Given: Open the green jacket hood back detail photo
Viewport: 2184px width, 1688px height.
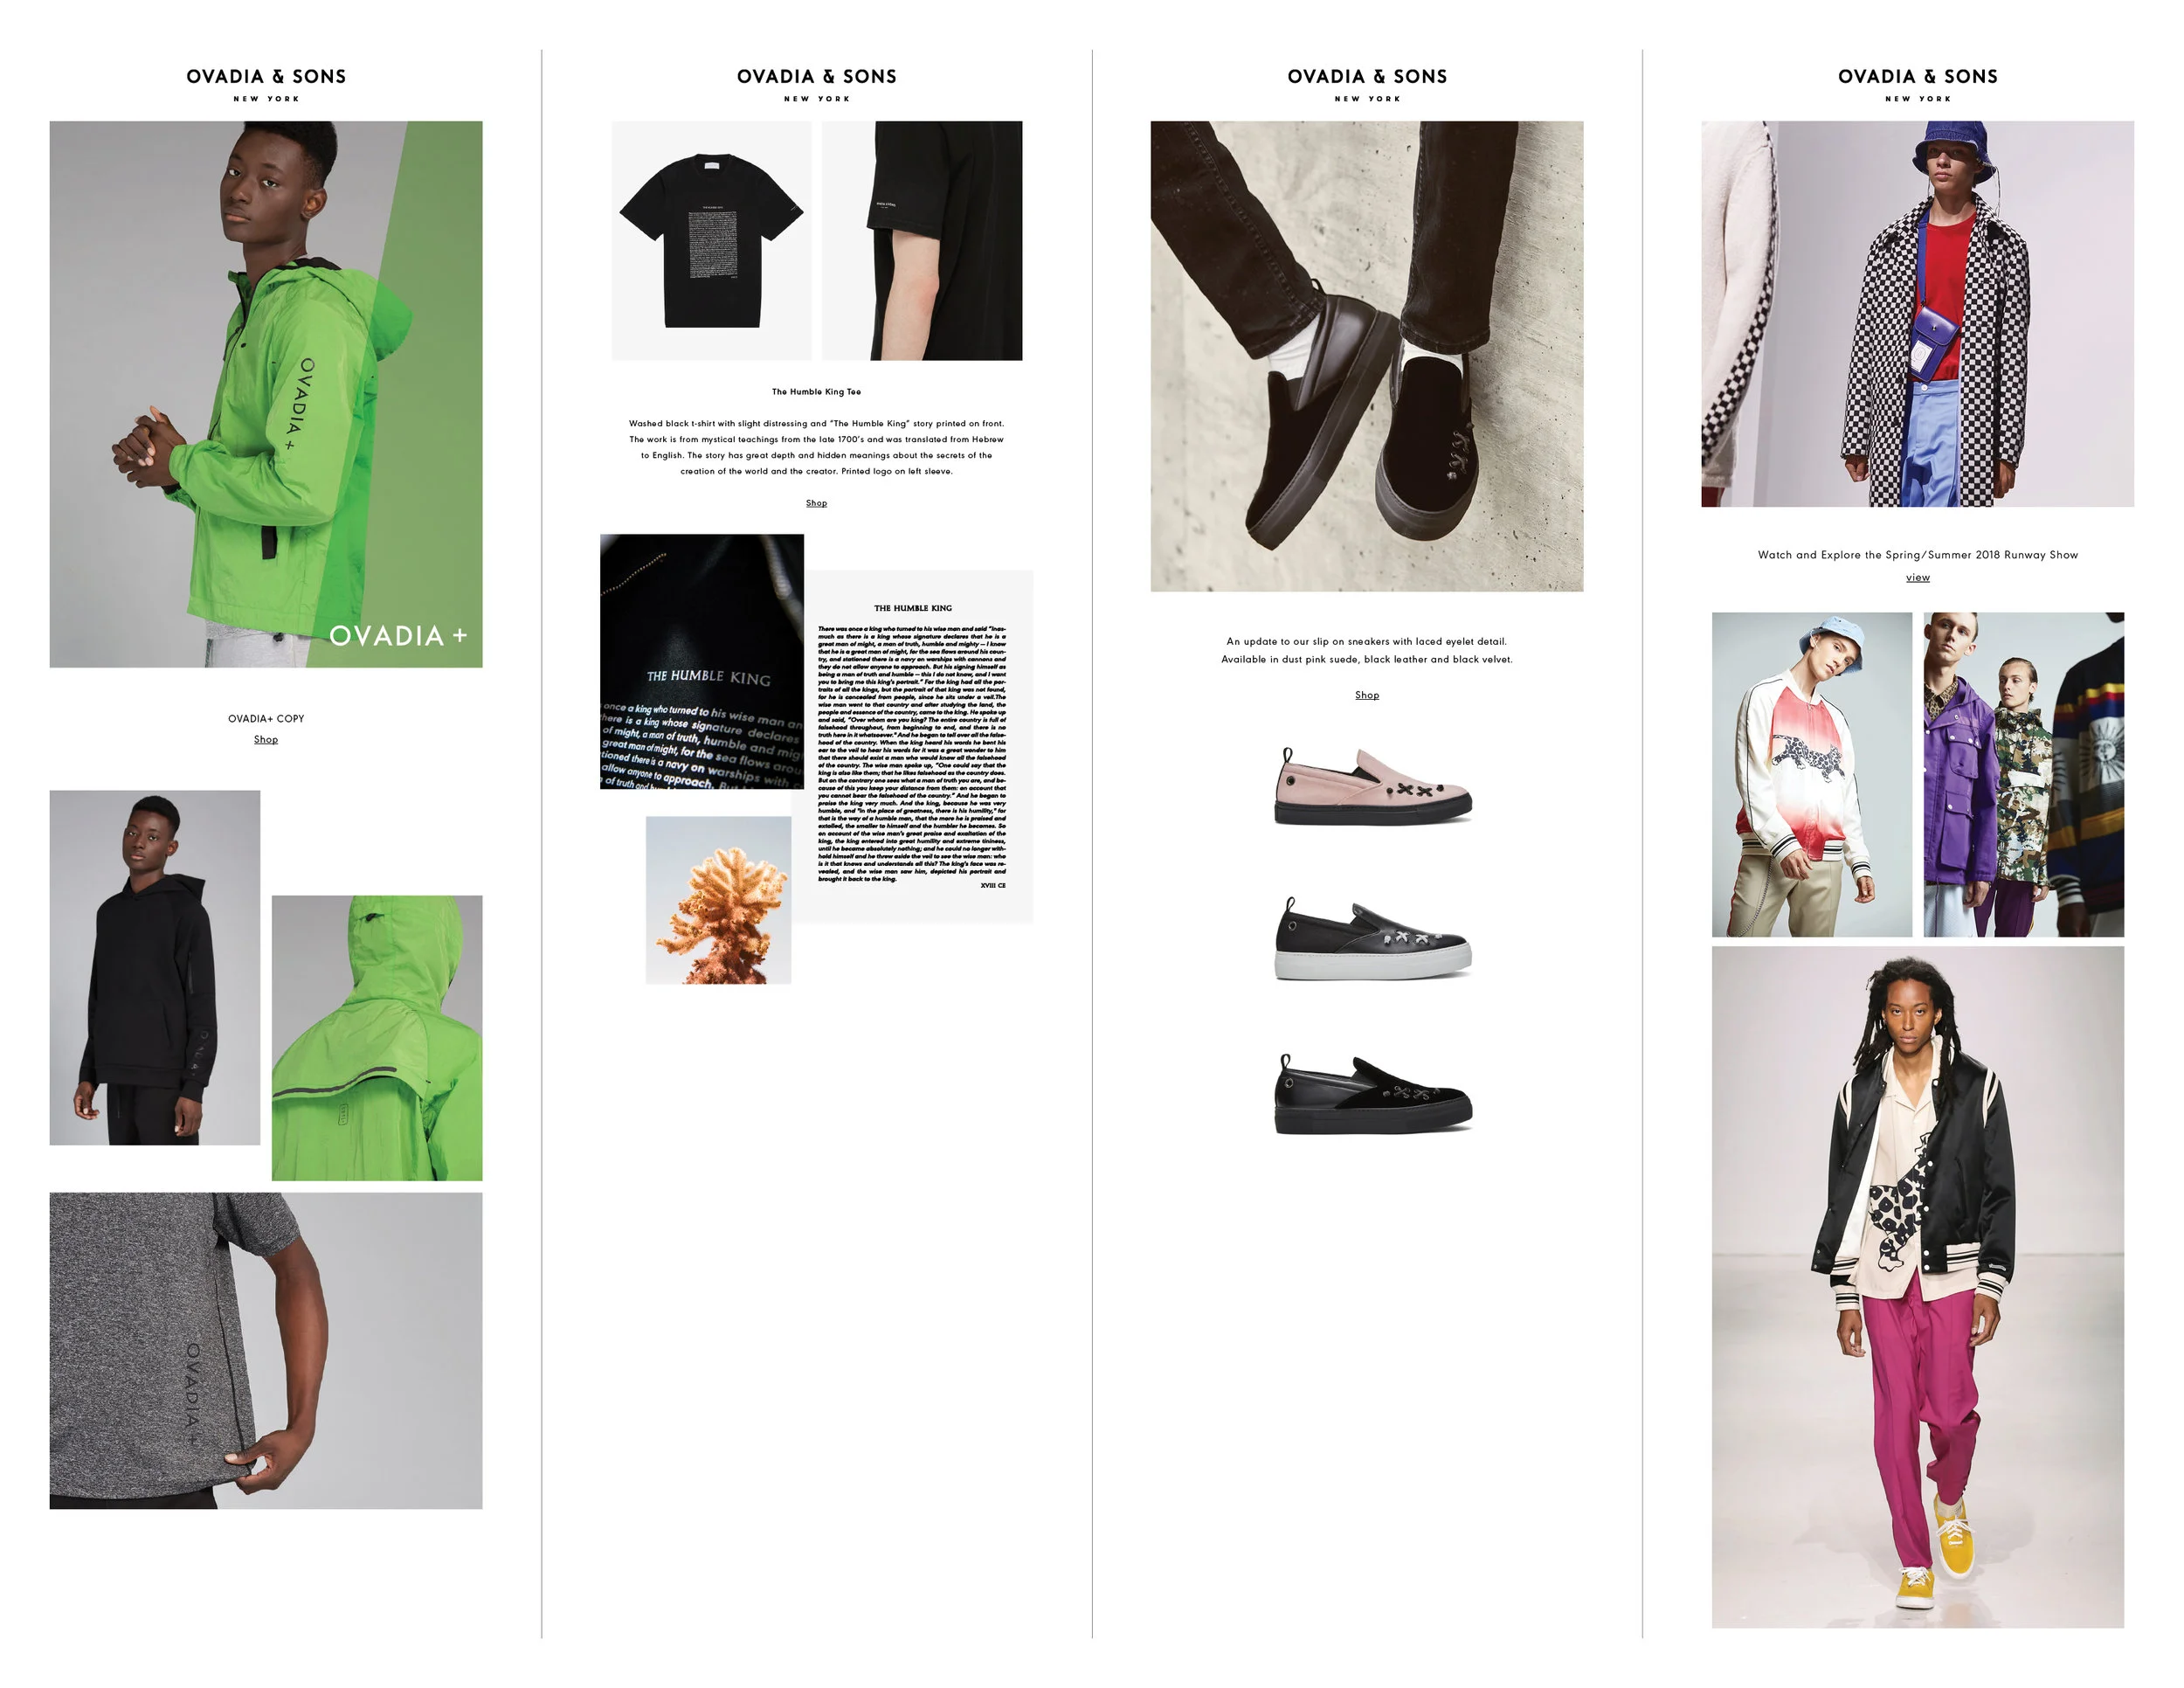Looking at the screenshot, I should coord(377,1038).
